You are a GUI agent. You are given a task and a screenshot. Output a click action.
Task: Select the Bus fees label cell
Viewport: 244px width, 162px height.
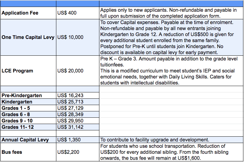(28, 152)
